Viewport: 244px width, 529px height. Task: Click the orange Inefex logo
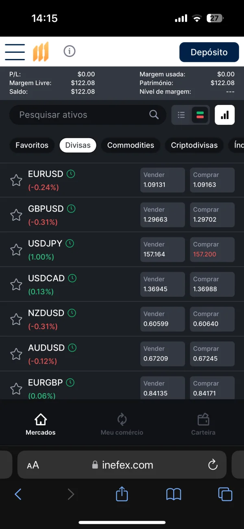pyautogui.click(x=41, y=52)
